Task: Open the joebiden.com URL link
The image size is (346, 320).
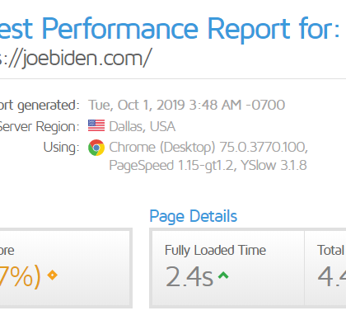Action: (76, 59)
